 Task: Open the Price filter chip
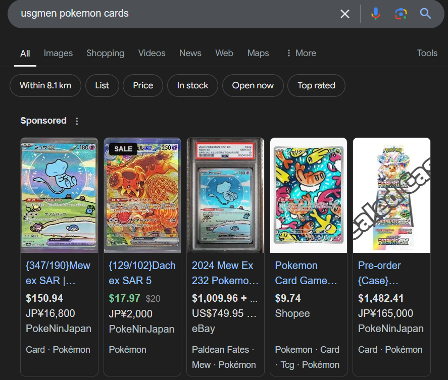(143, 85)
